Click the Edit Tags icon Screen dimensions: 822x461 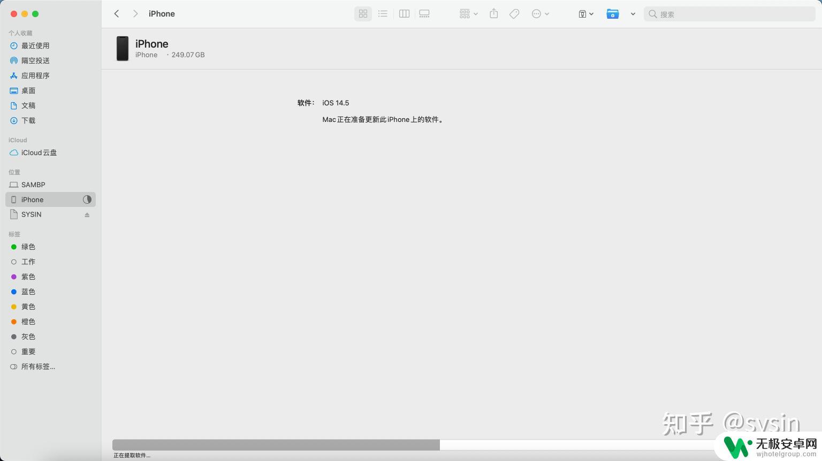514,14
